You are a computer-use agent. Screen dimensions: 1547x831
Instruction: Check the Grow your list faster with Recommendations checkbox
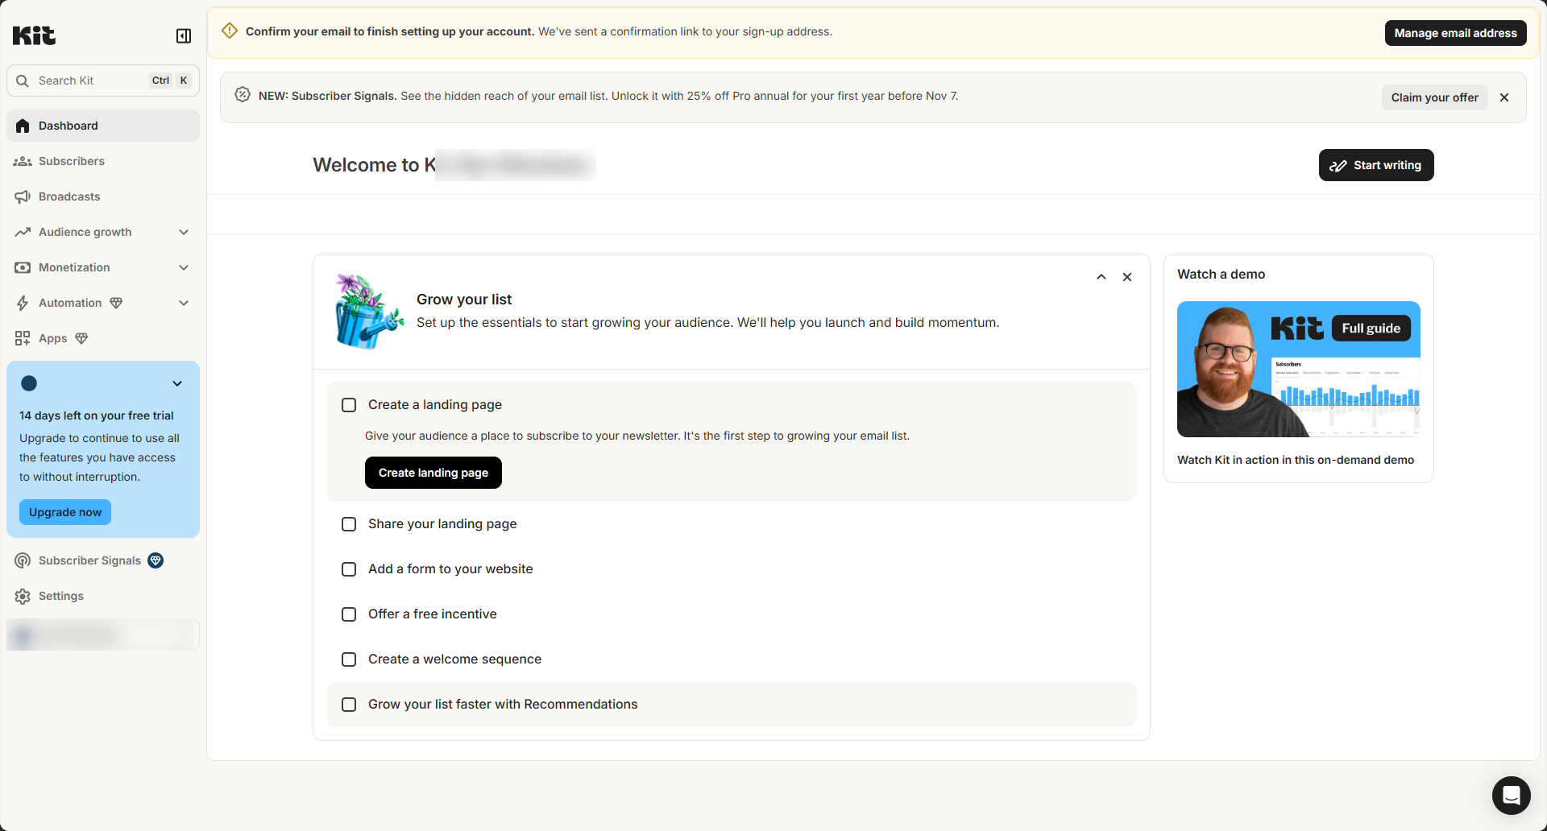pos(349,705)
